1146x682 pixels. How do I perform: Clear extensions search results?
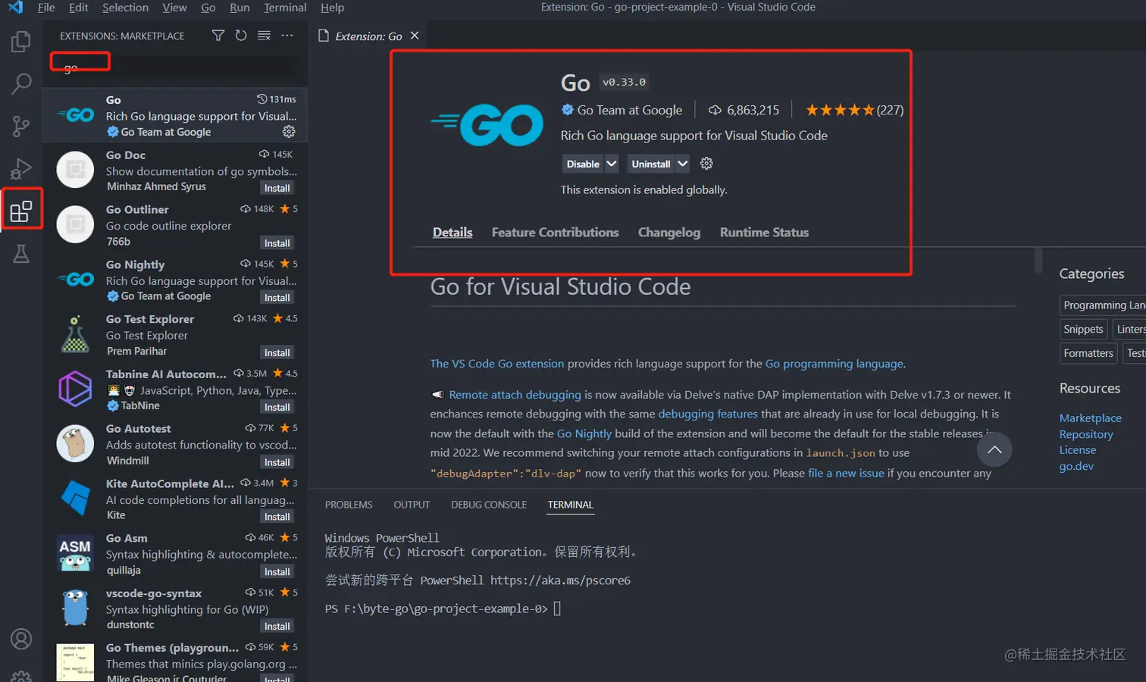[x=264, y=36]
